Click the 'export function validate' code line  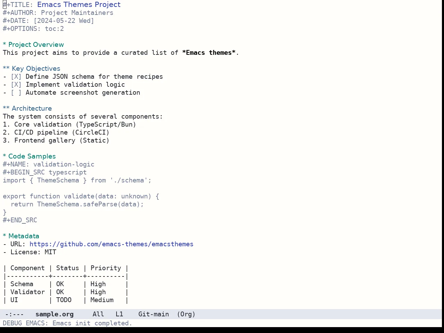[x=81, y=196]
